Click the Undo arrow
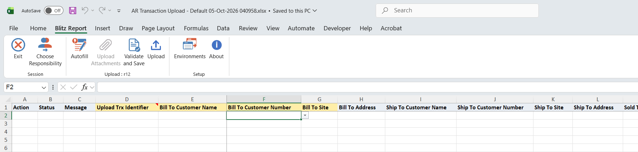The height and width of the screenshot is (152, 638). pos(85,10)
